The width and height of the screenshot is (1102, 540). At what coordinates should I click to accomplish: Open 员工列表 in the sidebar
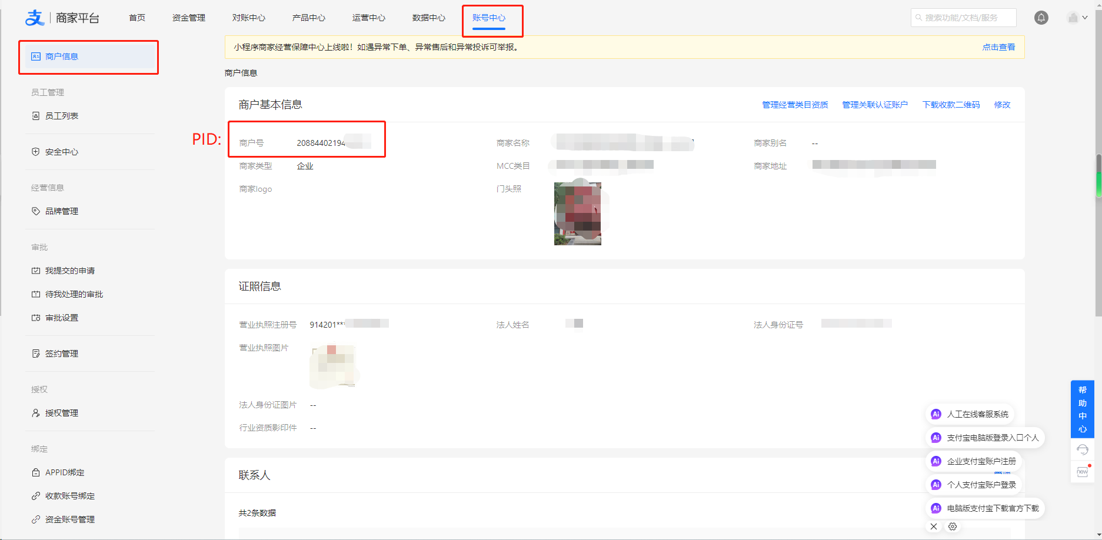pos(61,116)
